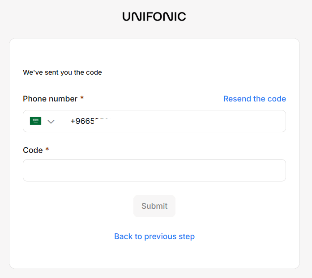Click the required asterisk beside Code
This screenshot has width=312, height=278.
pyautogui.click(x=47, y=150)
